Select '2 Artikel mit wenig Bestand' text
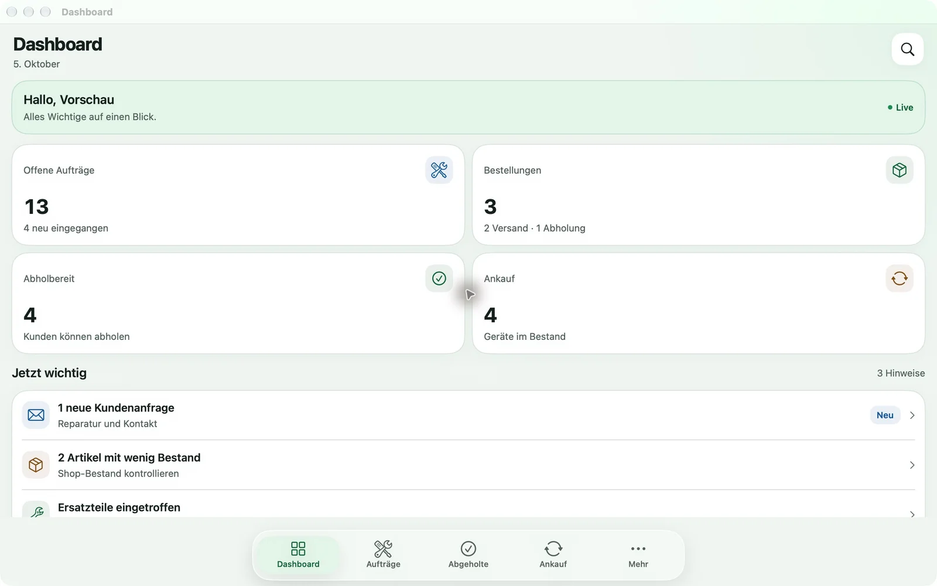Image resolution: width=937 pixels, height=586 pixels. point(129,458)
